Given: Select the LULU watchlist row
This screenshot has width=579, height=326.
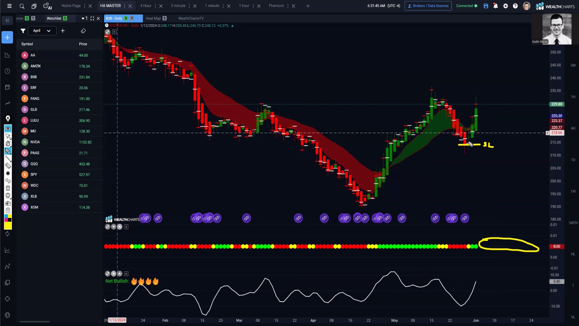Looking at the screenshot, I should pyautogui.click(x=59, y=120).
